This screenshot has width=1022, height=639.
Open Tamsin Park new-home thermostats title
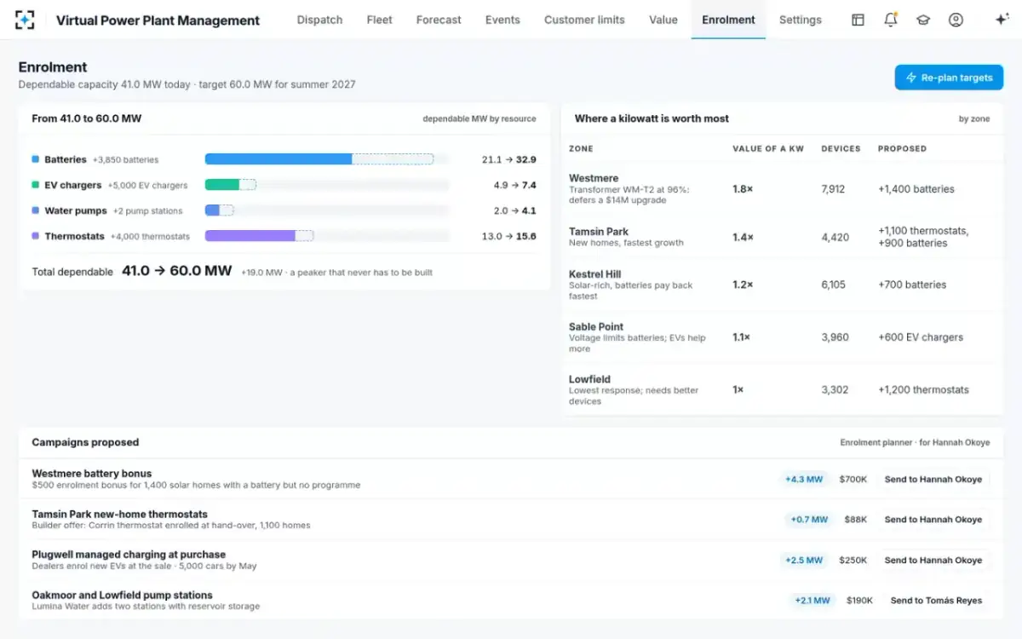point(120,515)
